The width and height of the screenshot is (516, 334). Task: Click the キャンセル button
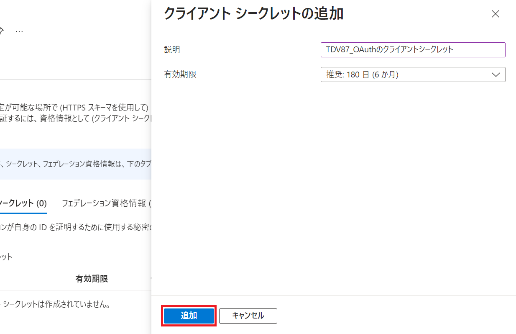248,316
